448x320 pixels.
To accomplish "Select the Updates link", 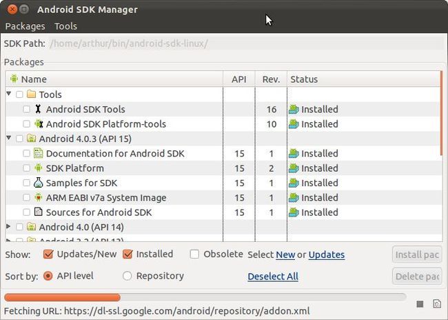I will point(327,254).
